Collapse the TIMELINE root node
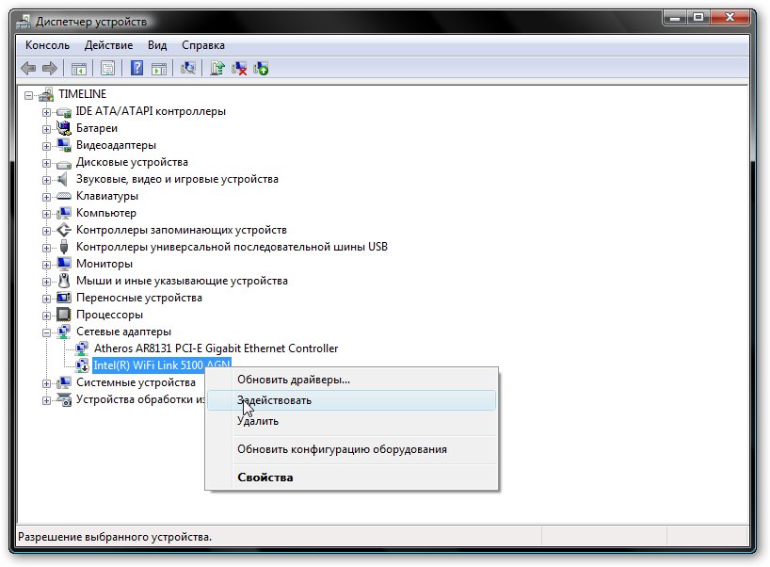 (x=29, y=94)
